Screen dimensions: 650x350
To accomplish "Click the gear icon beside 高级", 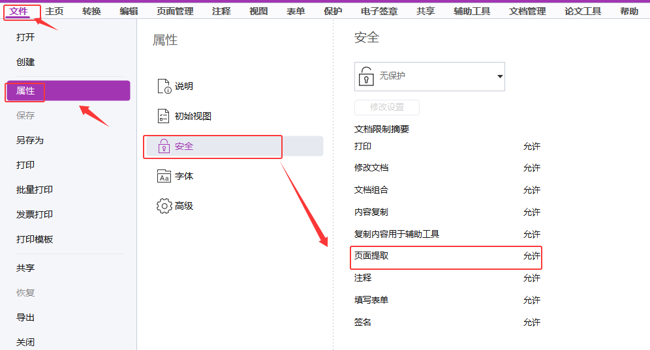I will [x=164, y=206].
